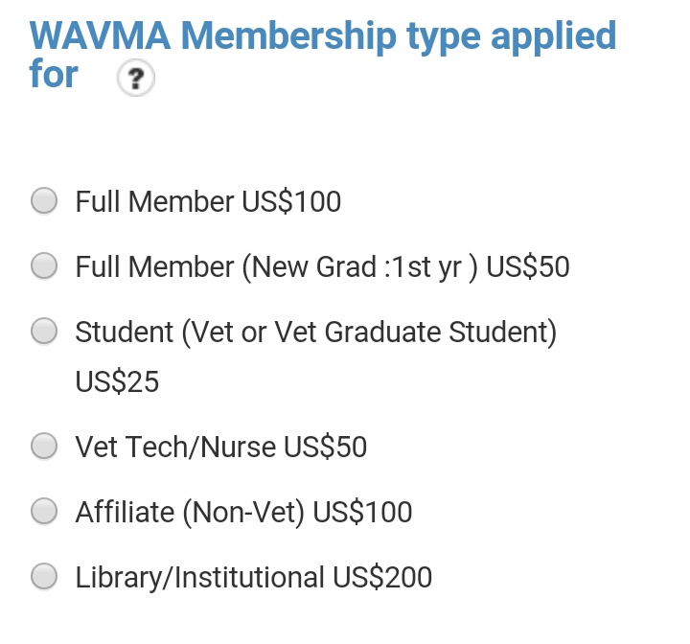Click the "Student (Vet or Vet Graduate Student)" label

pos(316,332)
